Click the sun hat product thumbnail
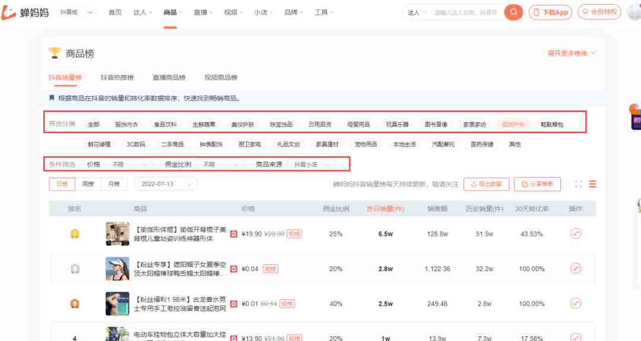 (x=118, y=269)
